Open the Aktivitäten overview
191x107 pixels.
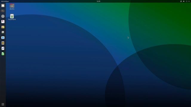point(5,1)
